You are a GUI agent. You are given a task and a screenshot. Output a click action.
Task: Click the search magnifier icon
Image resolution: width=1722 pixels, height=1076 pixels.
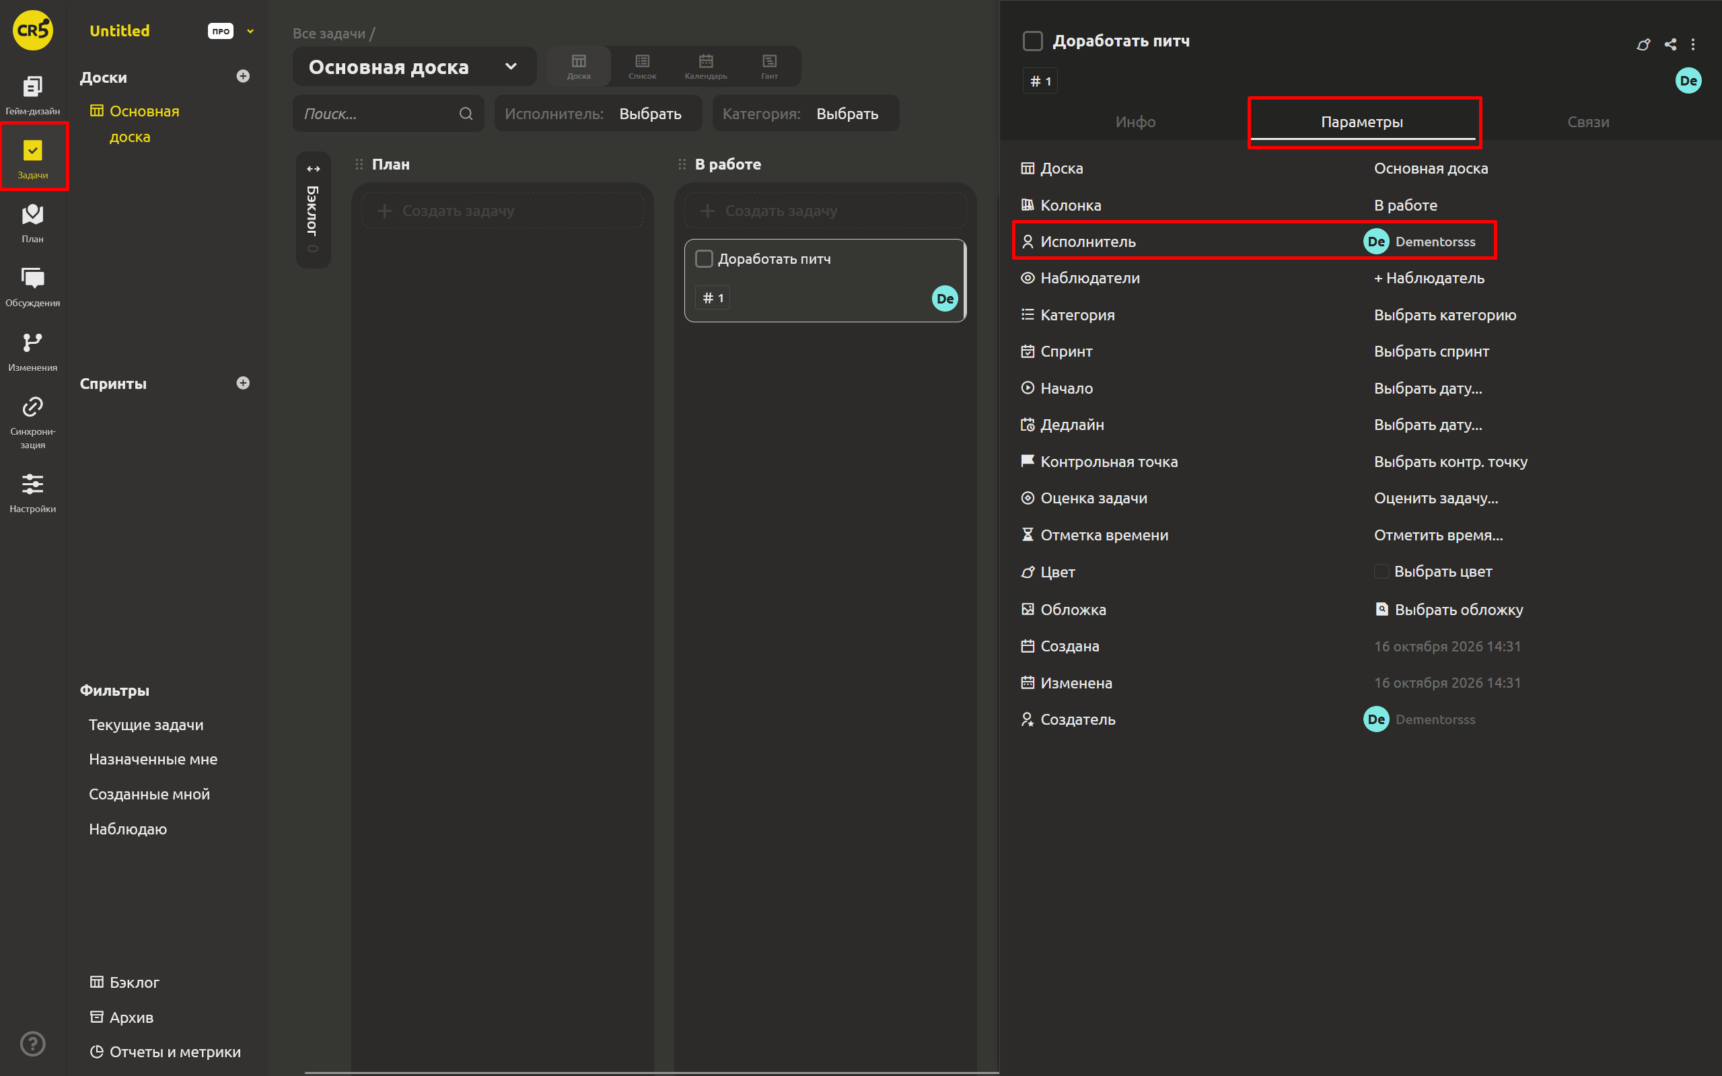point(466,114)
